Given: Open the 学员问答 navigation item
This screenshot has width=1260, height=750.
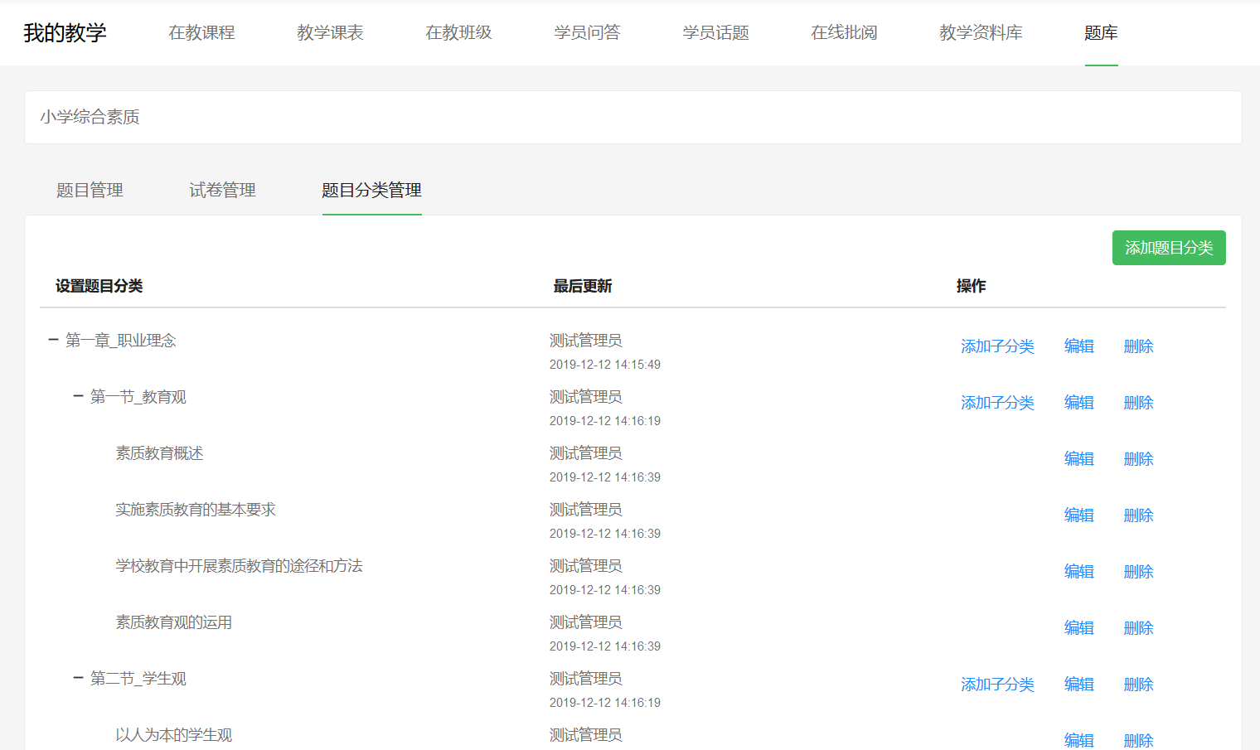Looking at the screenshot, I should click(x=587, y=33).
